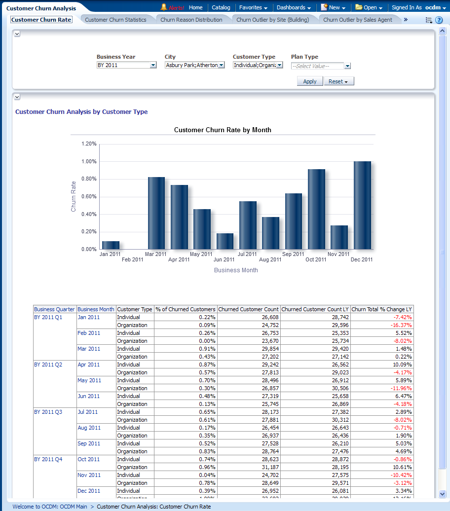Click the vertical scrollbar down arrow
Viewport: 450px width, 511px height.
pyautogui.click(x=443, y=494)
